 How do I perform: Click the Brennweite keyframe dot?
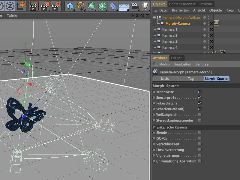pos(154,92)
